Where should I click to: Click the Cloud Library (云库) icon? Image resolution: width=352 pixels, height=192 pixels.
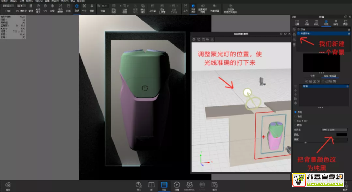(8, 185)
